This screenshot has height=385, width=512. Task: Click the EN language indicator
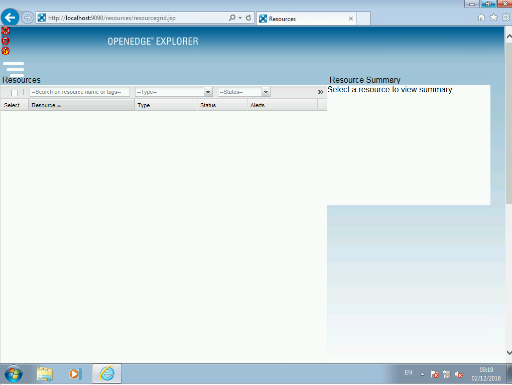(408, 372)
